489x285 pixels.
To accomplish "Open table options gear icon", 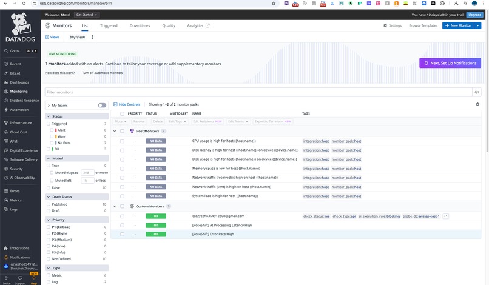I will pyautogui.click(x=477, y=104).
